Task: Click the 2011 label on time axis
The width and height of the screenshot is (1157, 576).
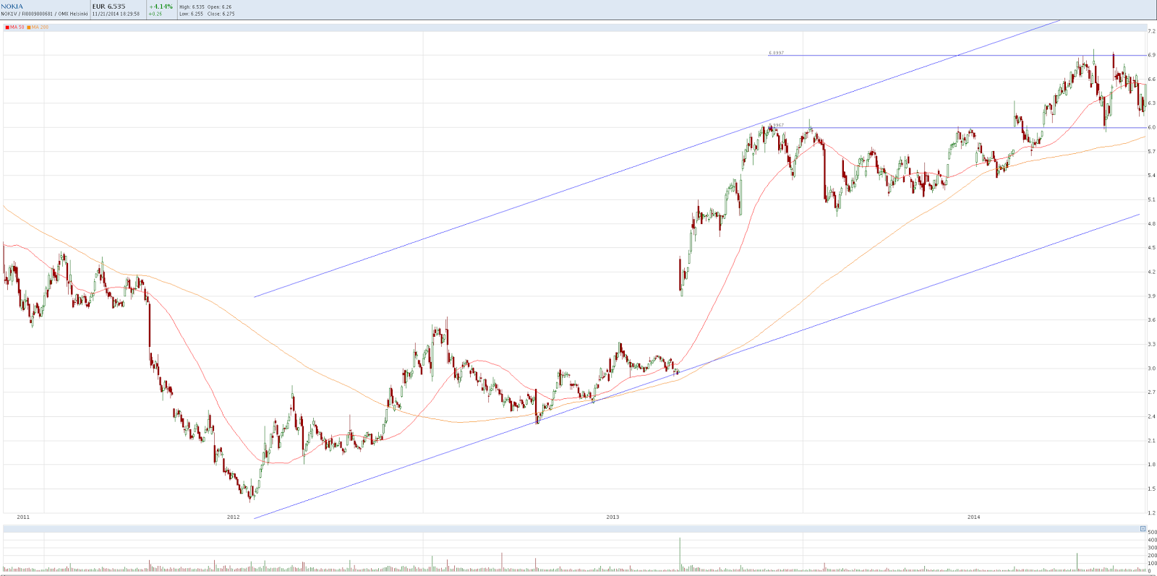Action: 23,517
